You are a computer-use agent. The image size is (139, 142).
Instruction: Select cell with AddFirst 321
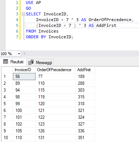tap(85, 111)
